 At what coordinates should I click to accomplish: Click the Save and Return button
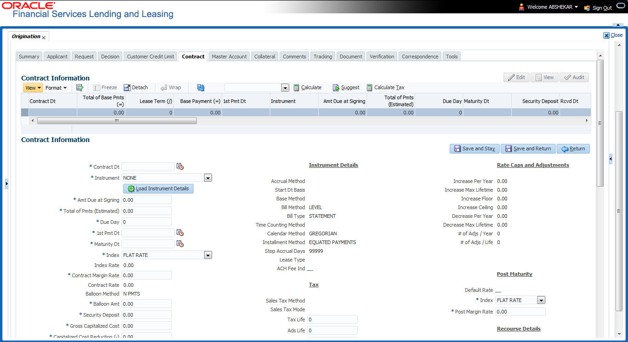point(528,148)
